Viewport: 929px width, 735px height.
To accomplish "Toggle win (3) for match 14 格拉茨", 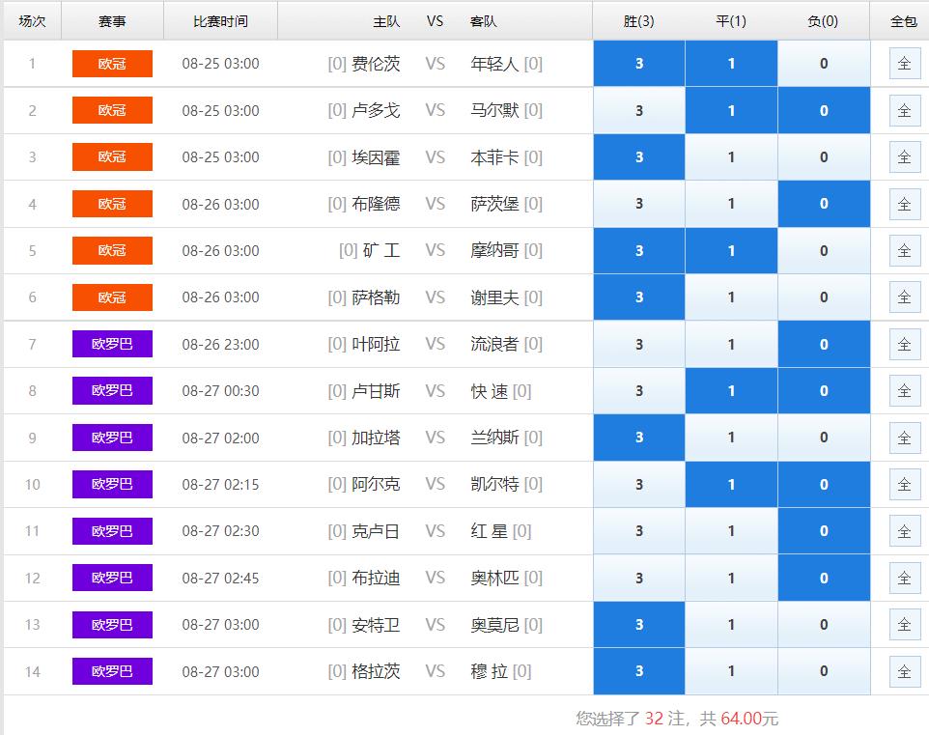I will point(638,671).
